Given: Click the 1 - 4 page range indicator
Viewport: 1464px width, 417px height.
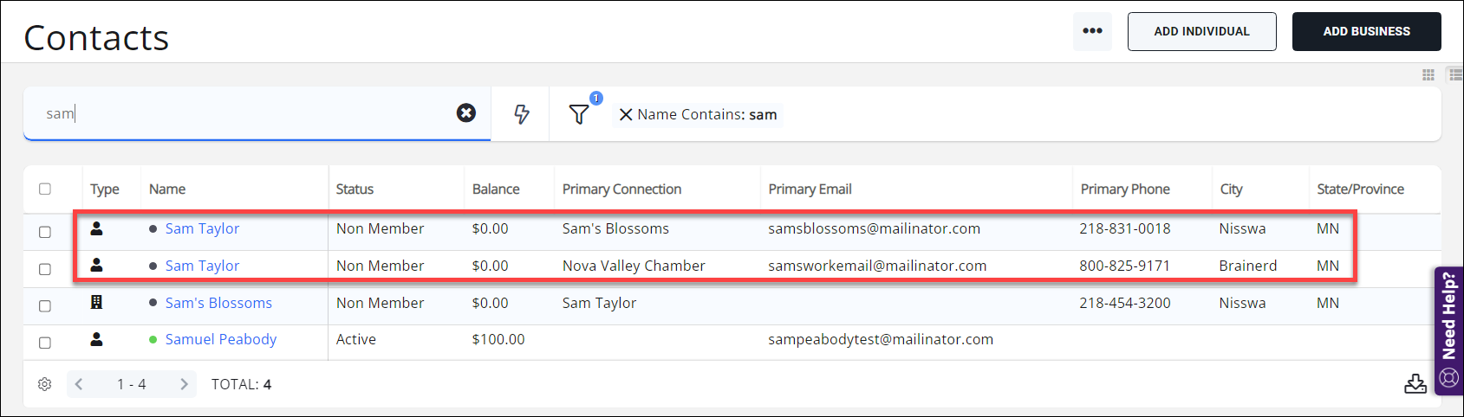Looking at the screenshot, I should 132,384.
